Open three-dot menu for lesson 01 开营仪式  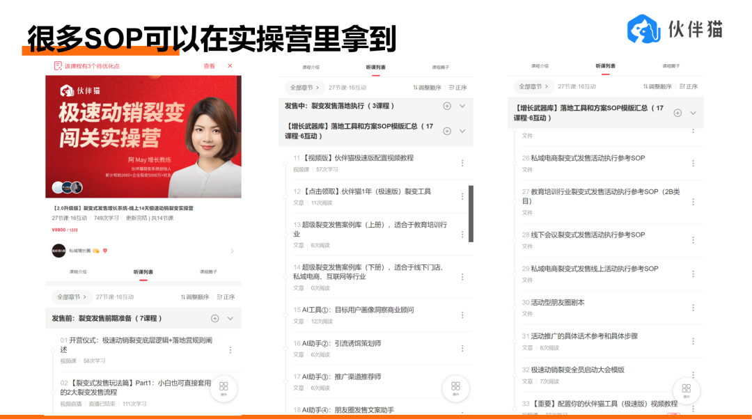point(230,350)
